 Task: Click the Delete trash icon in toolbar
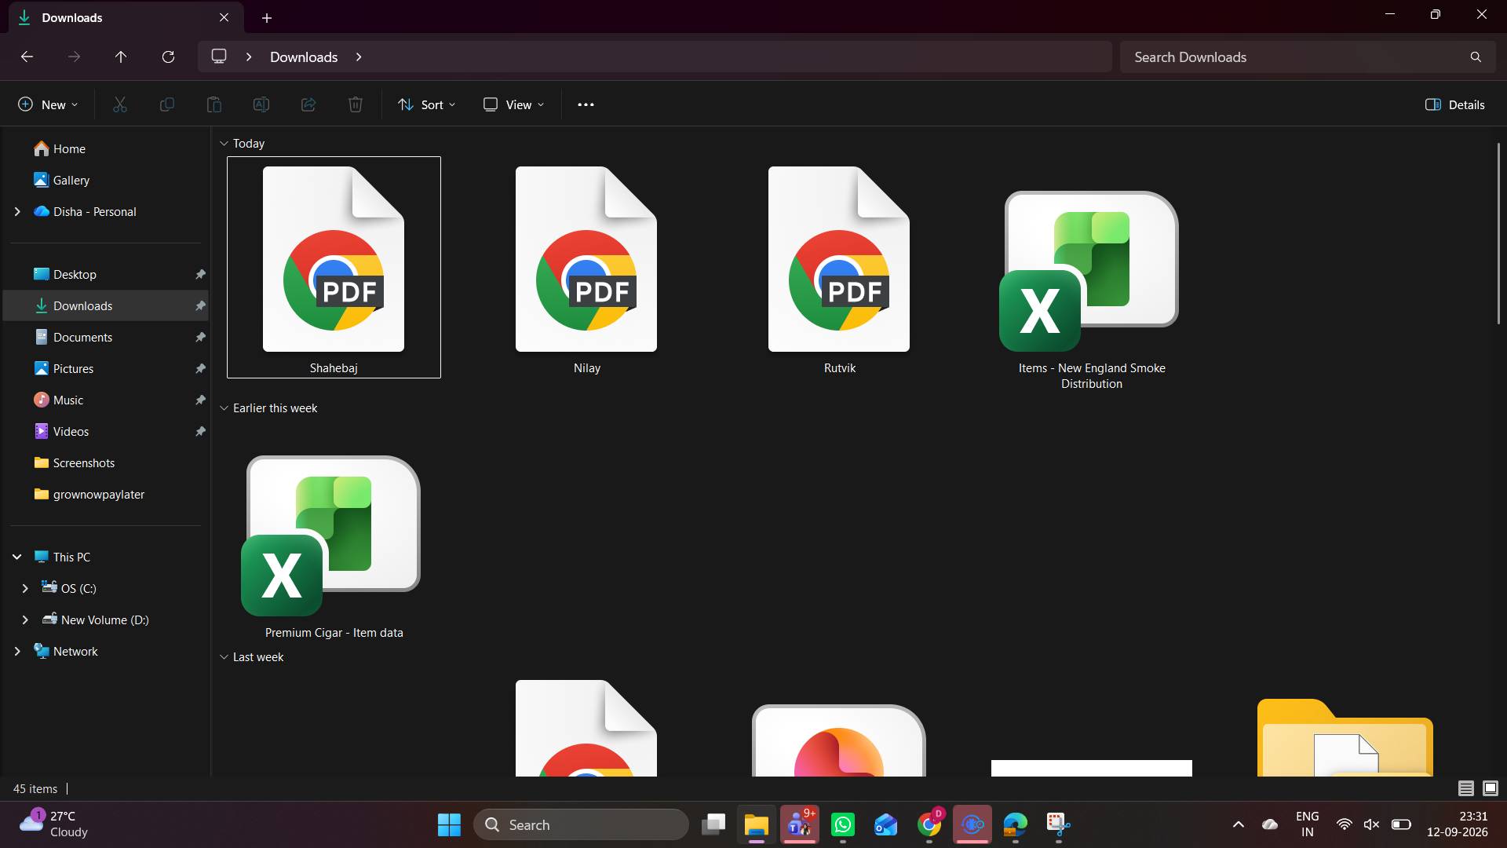click(356, 104)
